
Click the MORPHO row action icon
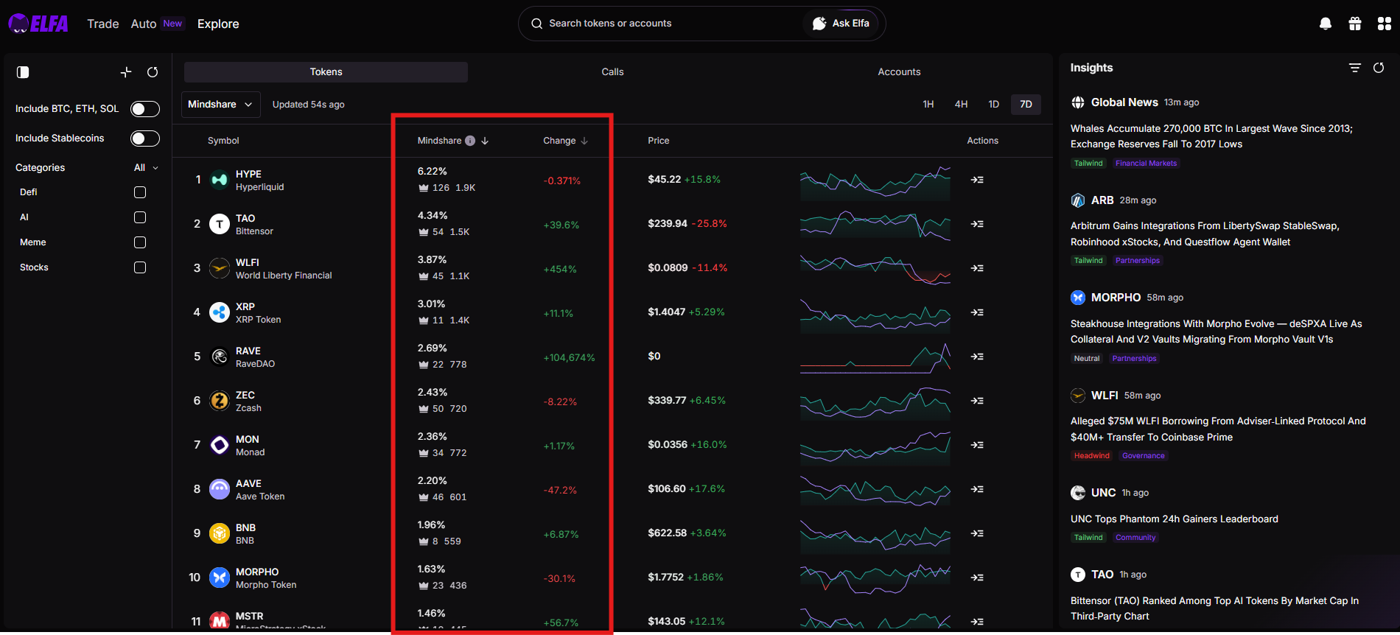(x=977, y=578)
